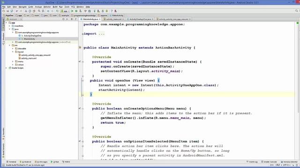
Task: Fold the openOne method in gutter
Action: [x=83, y=81]
